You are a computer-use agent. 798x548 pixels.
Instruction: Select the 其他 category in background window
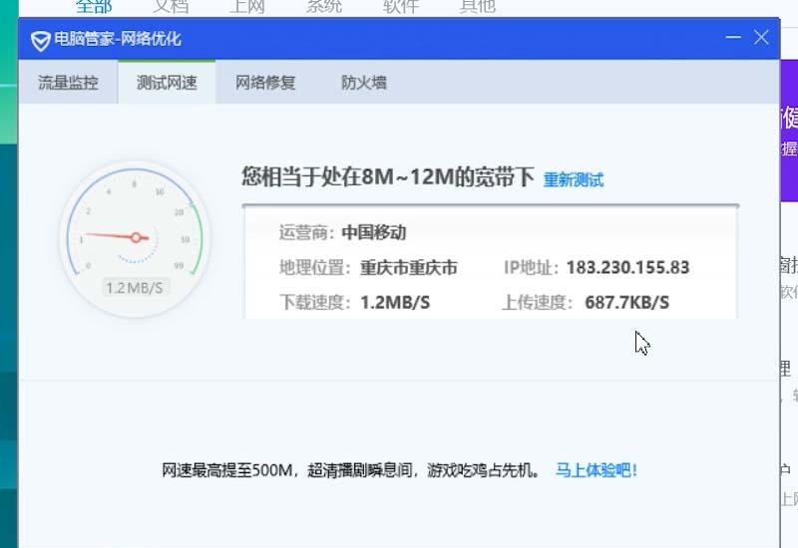pyautogui.click(x=478, y=6)
